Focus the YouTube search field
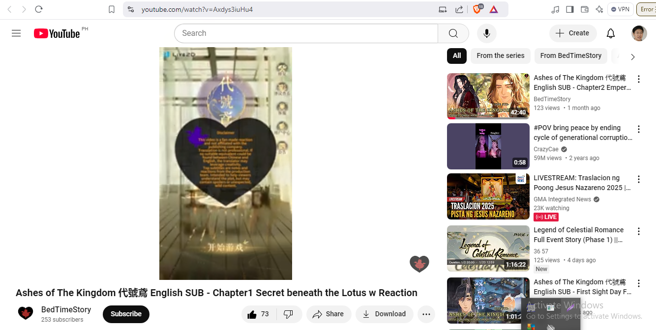Viewport: 656px width, 330px height. [x=306, y=33]
